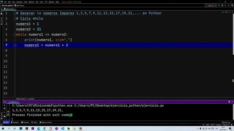This screenshot has width=234, height=131.
Task: Toggle soft-wrap in Run console
Action: pos(8,112)
